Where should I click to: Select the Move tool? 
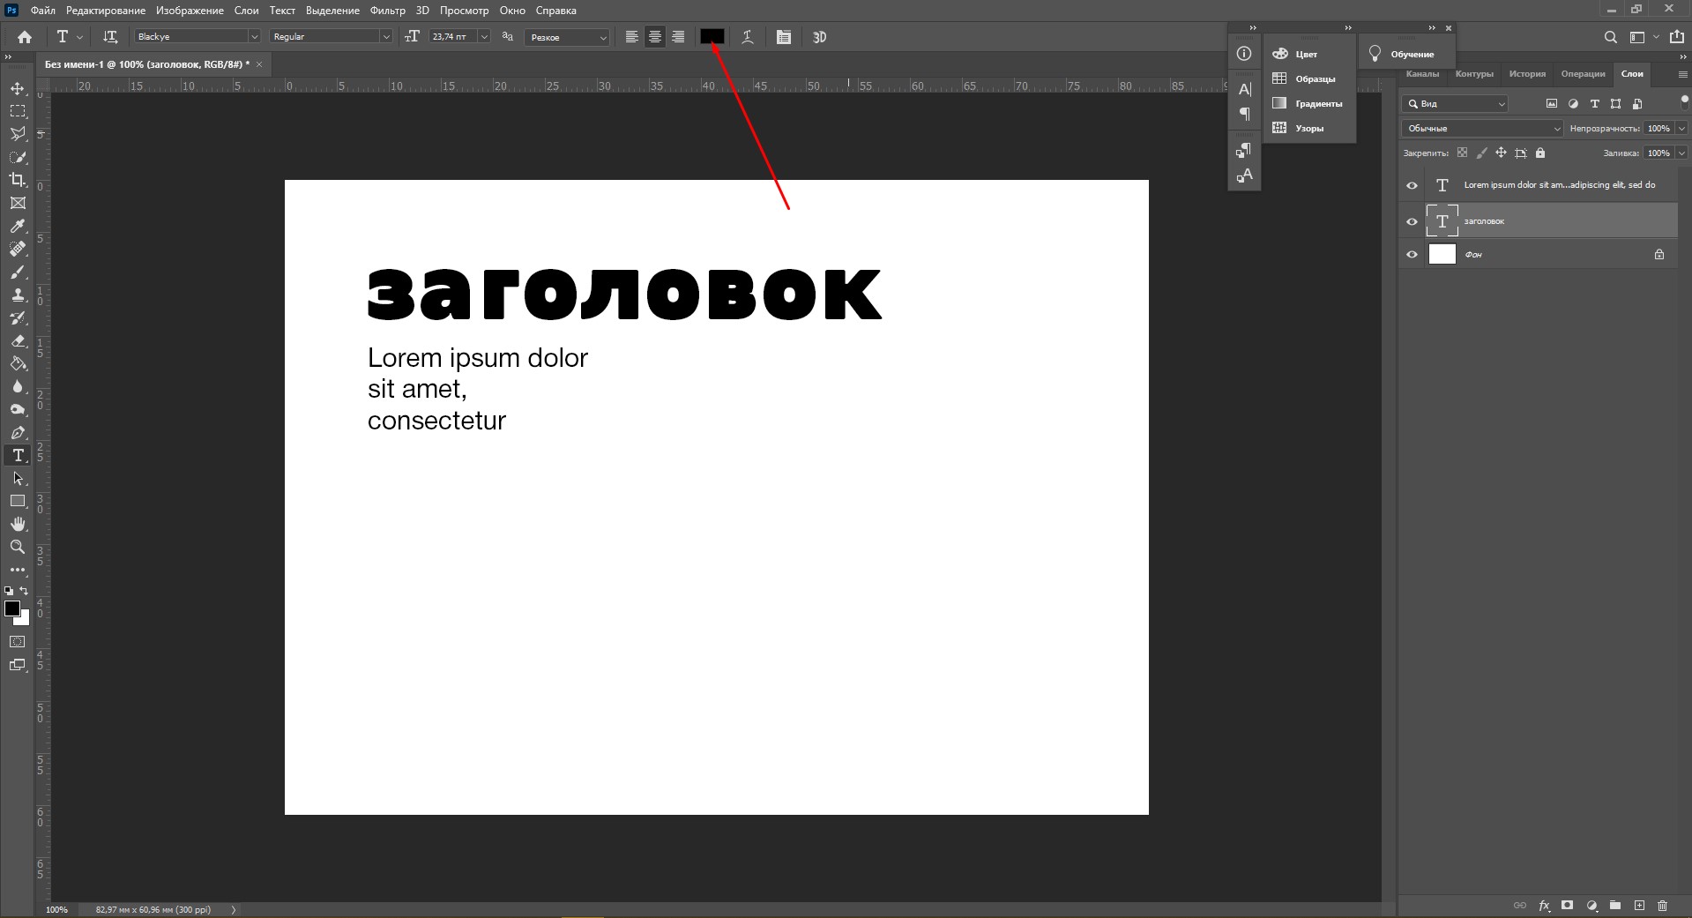point(18,89)
